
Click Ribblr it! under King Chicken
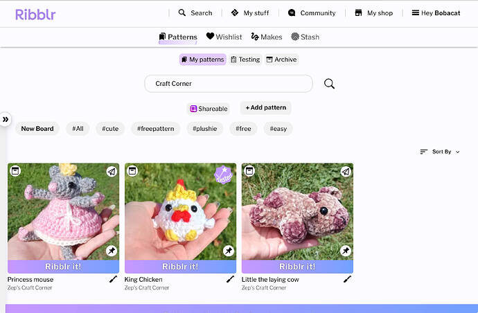point(181,267)
